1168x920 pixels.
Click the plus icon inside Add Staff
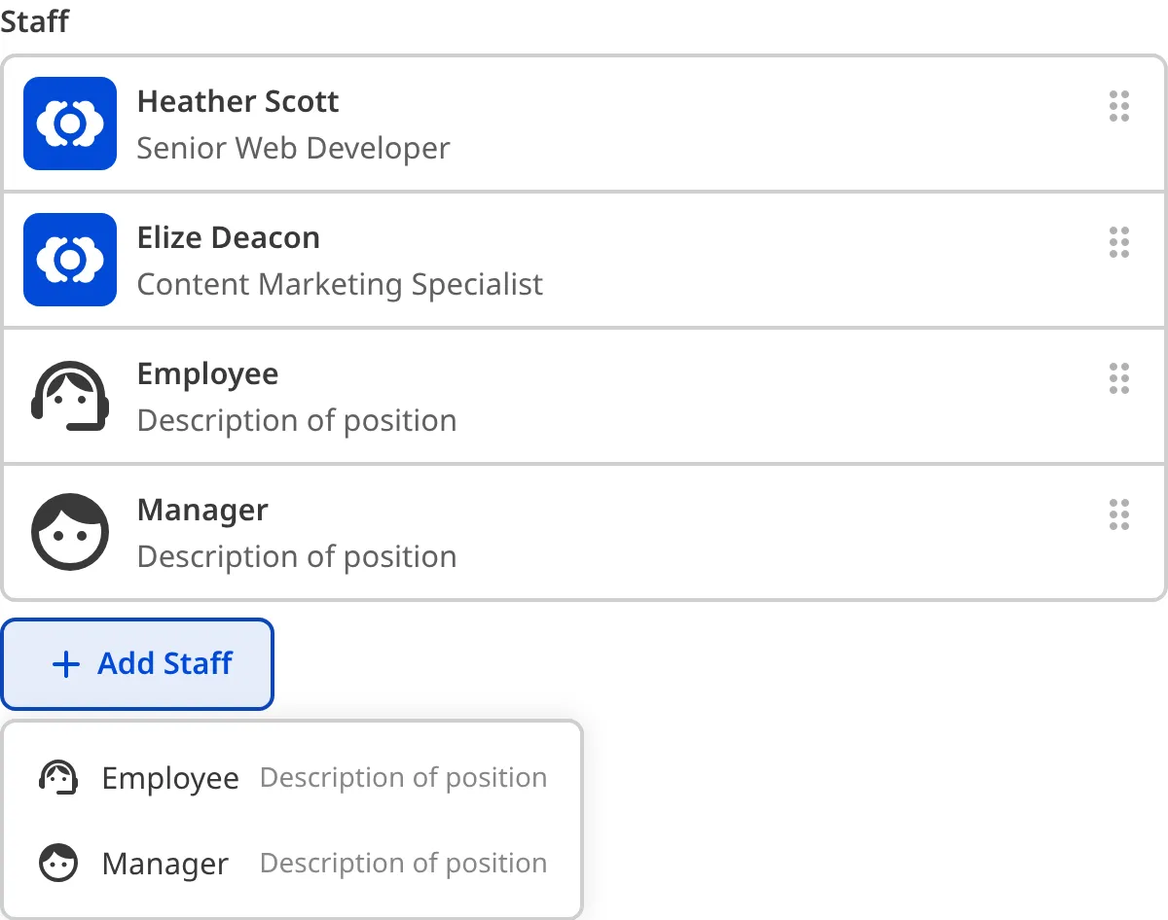64,664
